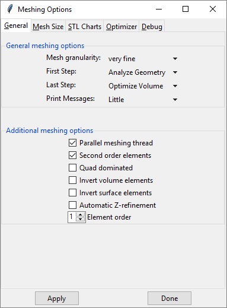Enable Quad dominated option

pos(72,168)
